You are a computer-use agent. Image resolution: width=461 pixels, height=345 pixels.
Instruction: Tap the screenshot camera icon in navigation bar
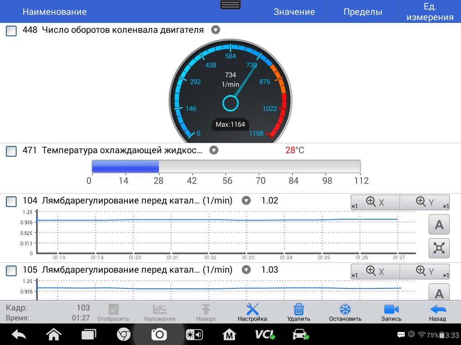coord(159,335)
